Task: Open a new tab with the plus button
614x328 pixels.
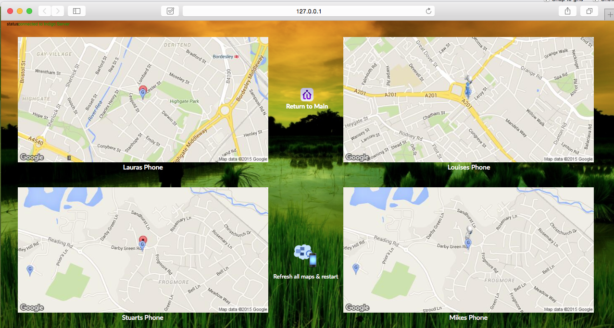Action: click(x=610, y=14)
